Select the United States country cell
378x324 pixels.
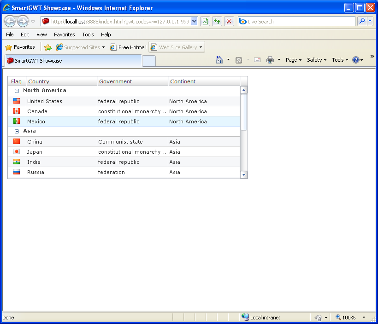tap(61, 101)
